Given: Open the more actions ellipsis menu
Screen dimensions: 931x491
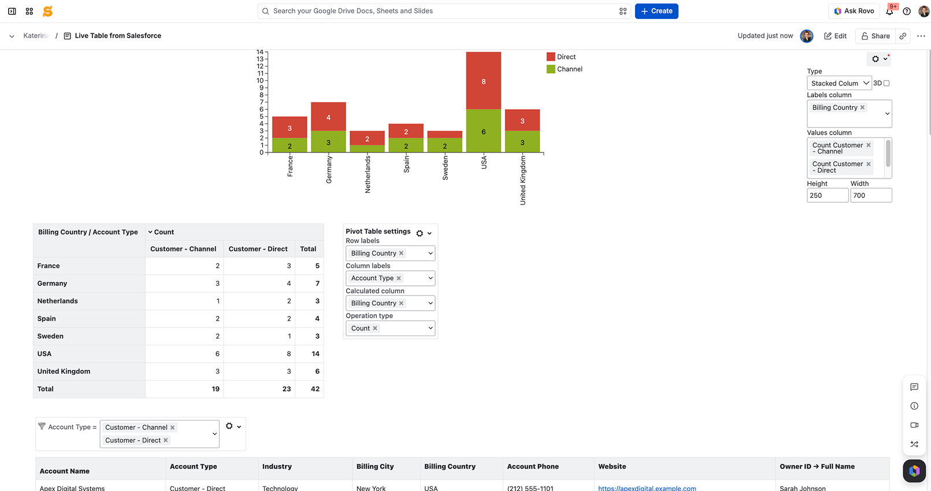Looking at the screenshot, I should click(921, 36).
